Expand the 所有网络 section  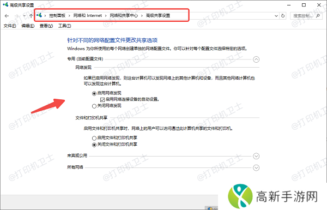pyautogui.click(x=256, y=167)
